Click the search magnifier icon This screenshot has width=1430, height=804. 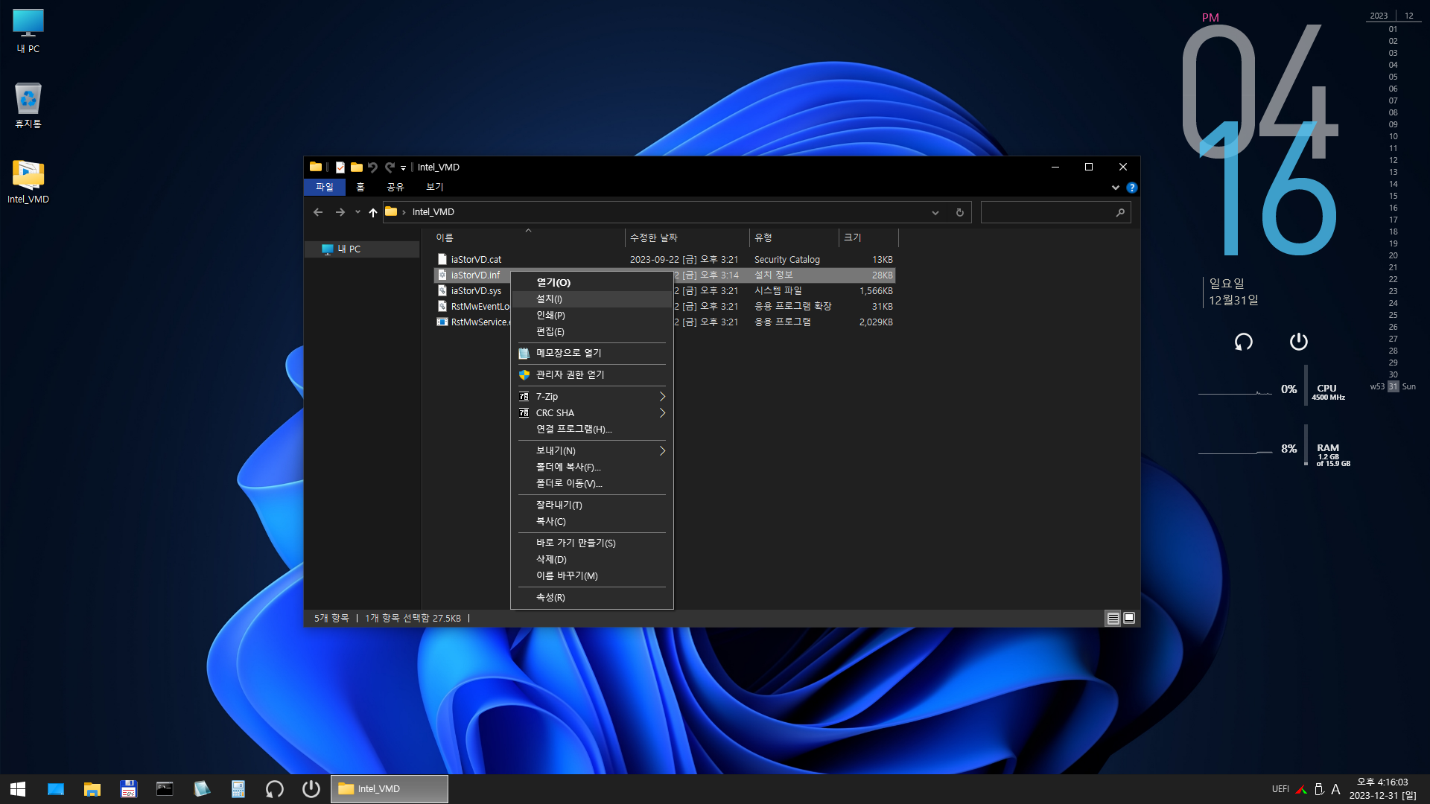pyautogui.click(x=1120, y=212)
